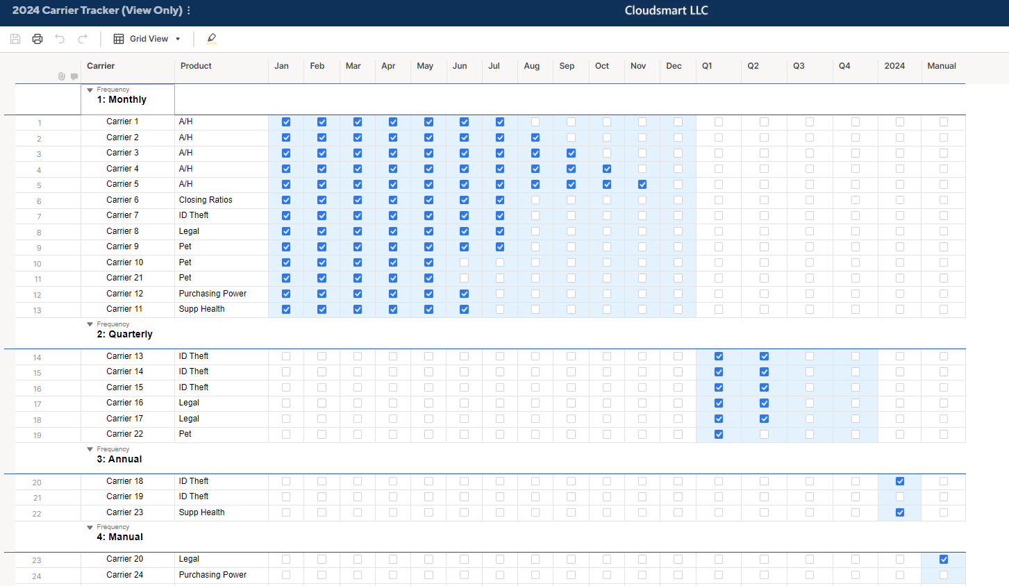Viewport: 1009px width, 586px height.
Task: Uncheck Sep checkbox for Carrier 3
Action: 571,153
